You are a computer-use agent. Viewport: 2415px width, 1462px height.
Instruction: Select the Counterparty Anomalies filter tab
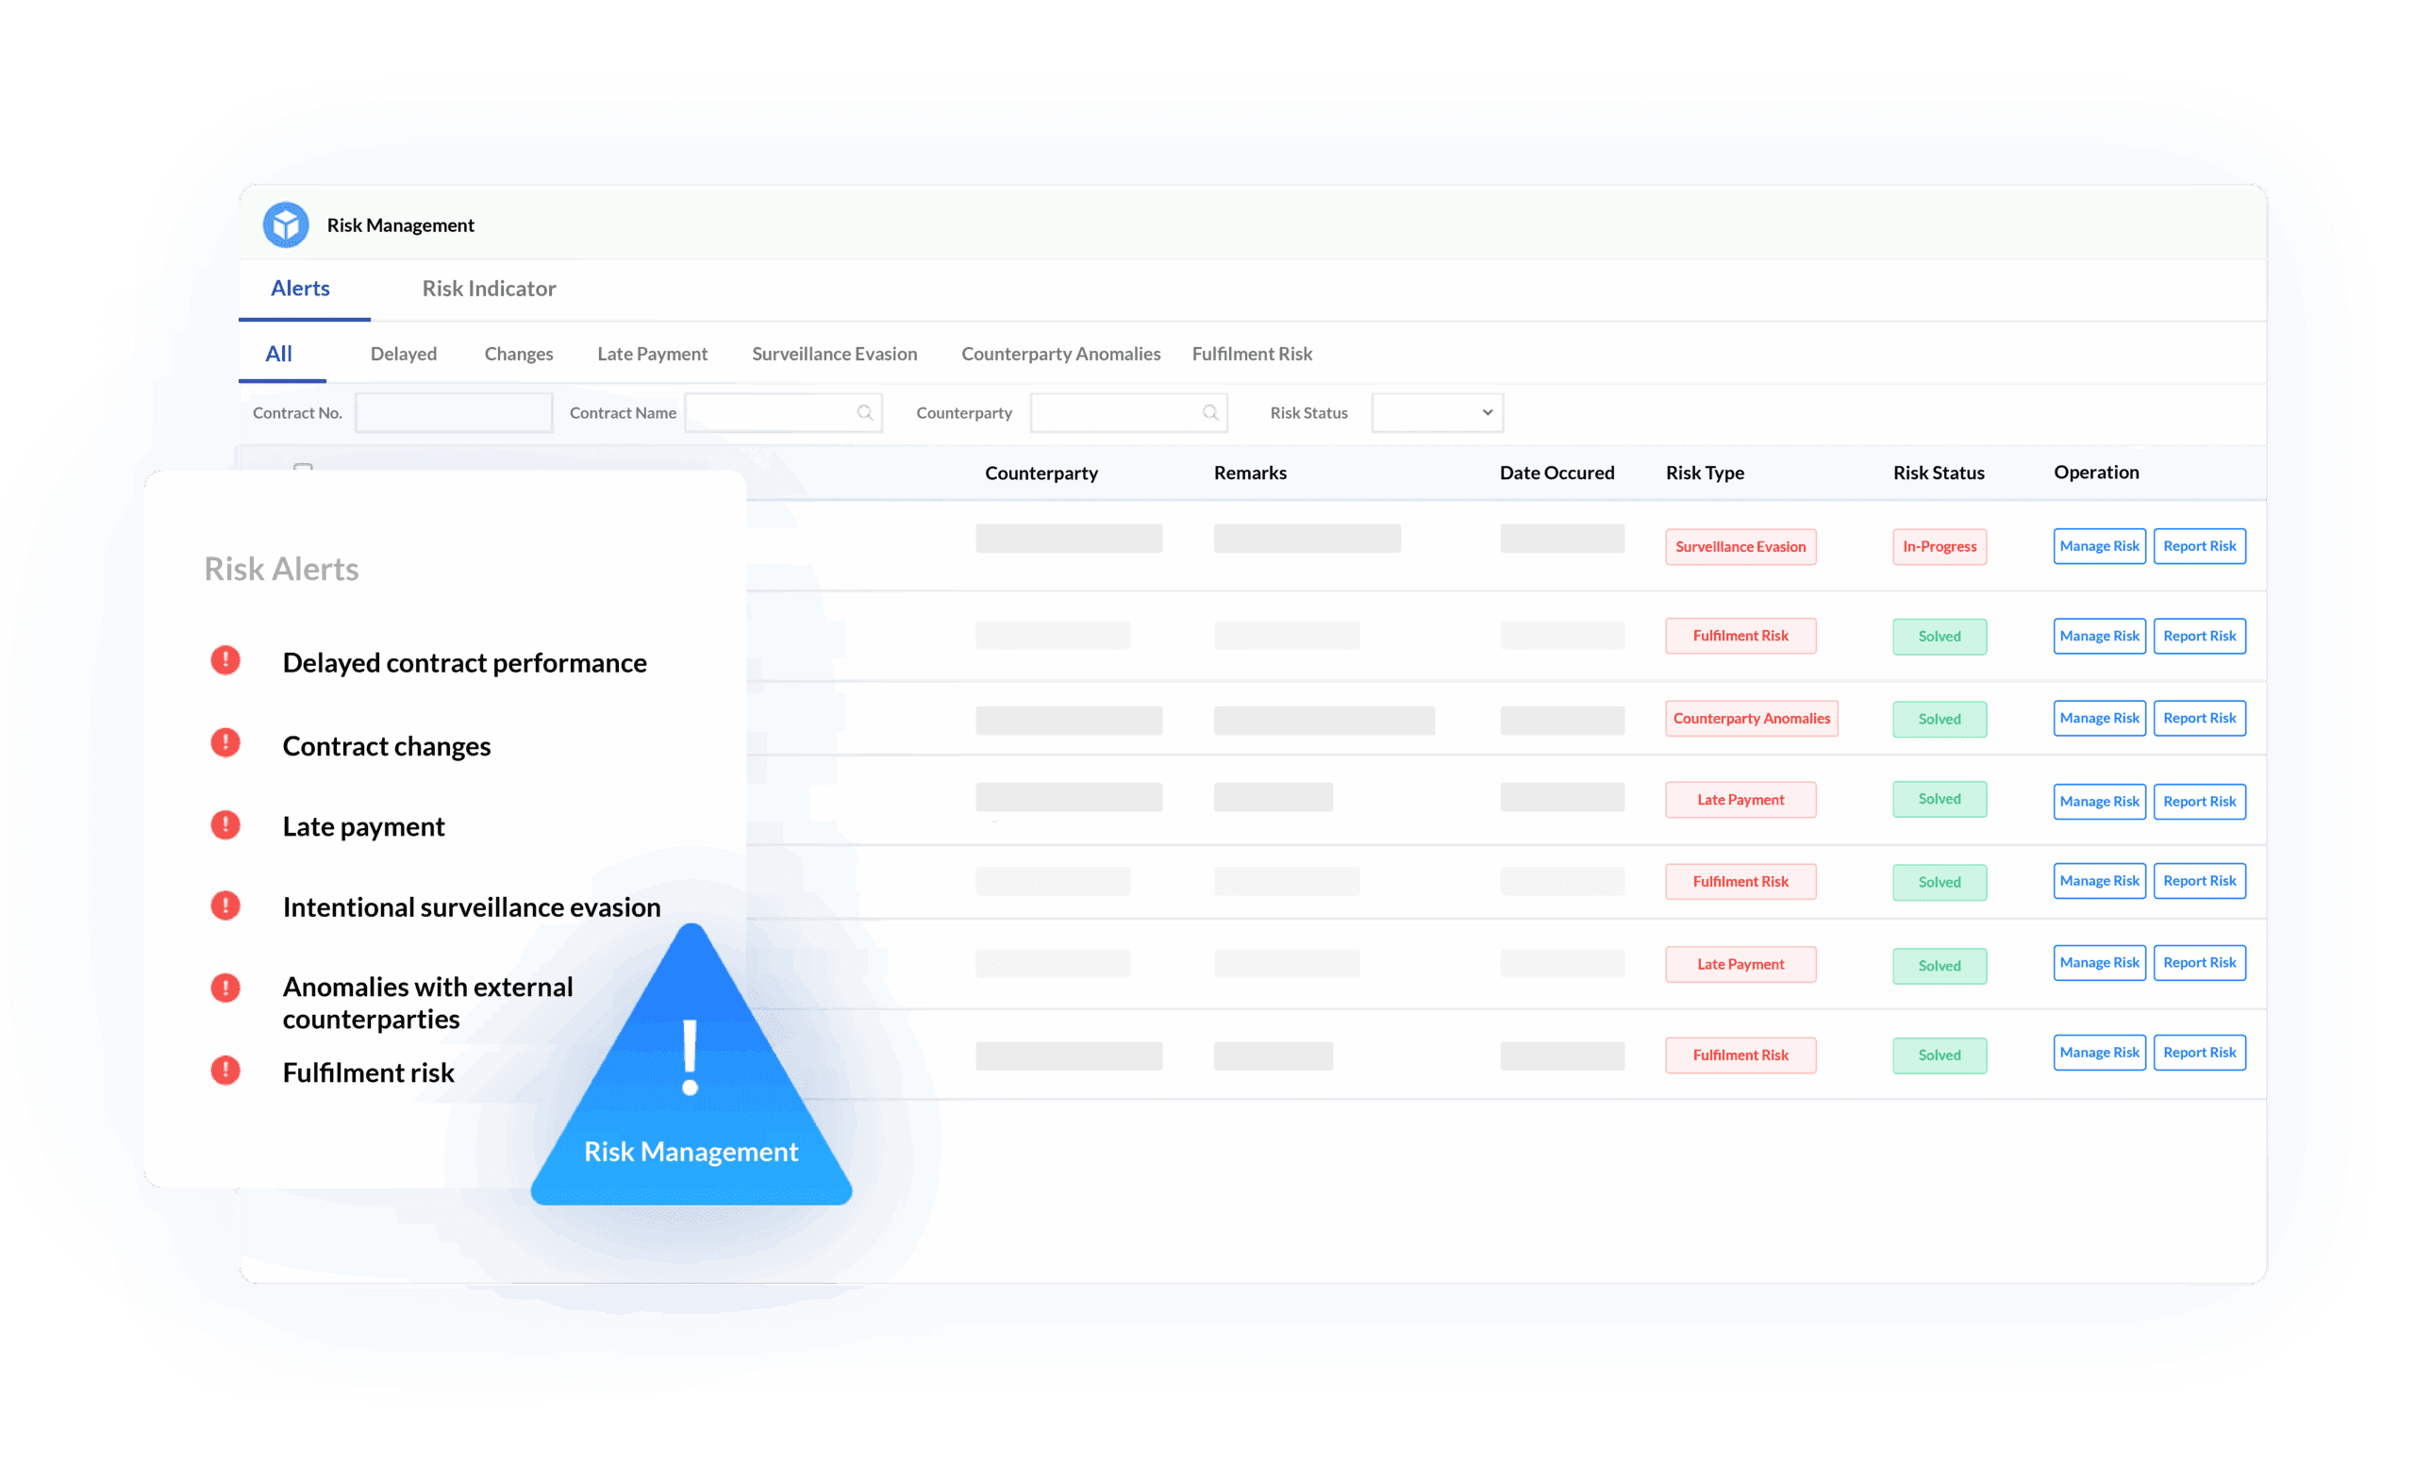point(1060,354)
